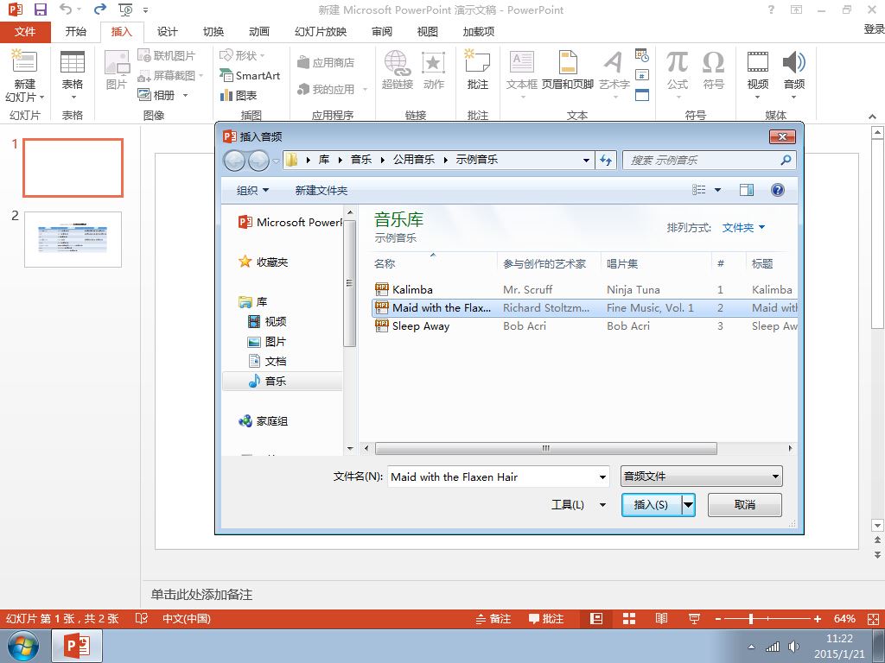Switch to the Animations (动画) tab
The image size is (885, 663).
click(x=259, y=32)
